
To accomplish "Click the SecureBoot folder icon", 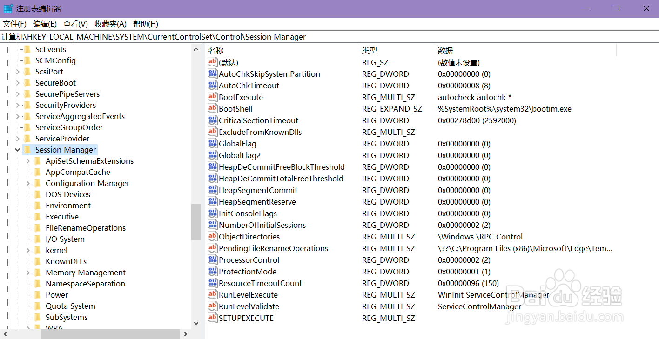I will tap(27, 83).
